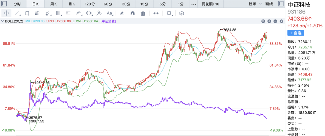Toggle the magnet snap tool
325x136 pixels.
click(132, 13)
